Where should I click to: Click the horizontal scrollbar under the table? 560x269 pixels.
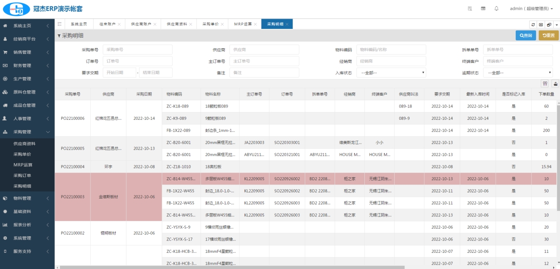(232, 267)
